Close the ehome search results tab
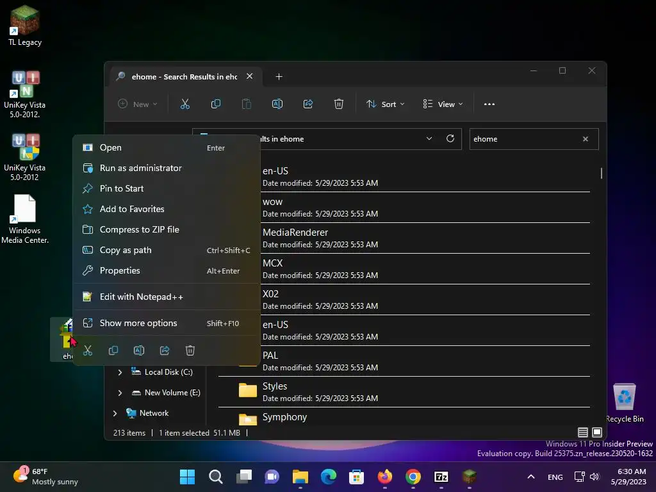This screenshot has height=492, width=656. [250, 76]
